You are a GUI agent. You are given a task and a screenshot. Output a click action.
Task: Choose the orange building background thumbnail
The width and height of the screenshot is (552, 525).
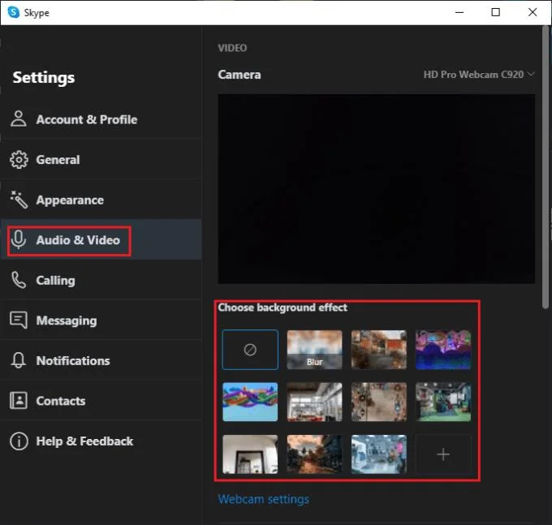pos(379,350)
